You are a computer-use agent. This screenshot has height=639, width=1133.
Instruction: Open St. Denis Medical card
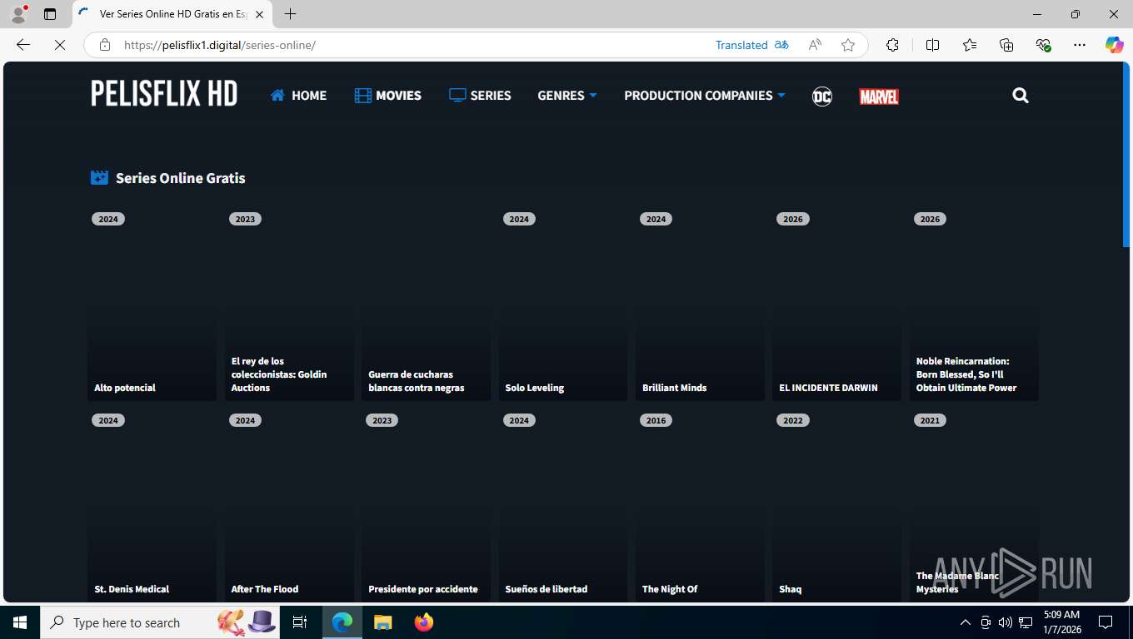(152, 505)
